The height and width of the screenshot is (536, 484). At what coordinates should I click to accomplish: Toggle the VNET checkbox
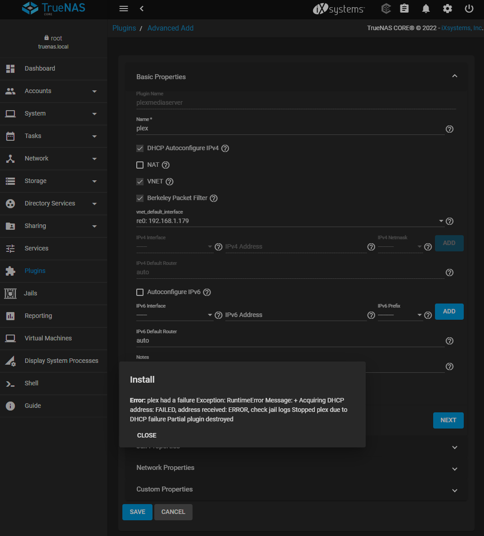click(139, 182)
